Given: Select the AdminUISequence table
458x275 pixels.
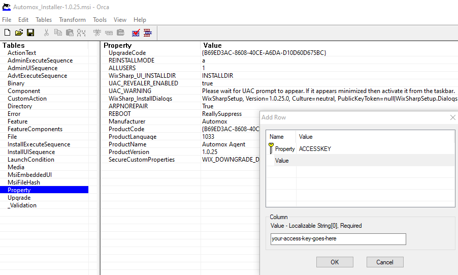Looking at the screenshot, I should 32,68.
